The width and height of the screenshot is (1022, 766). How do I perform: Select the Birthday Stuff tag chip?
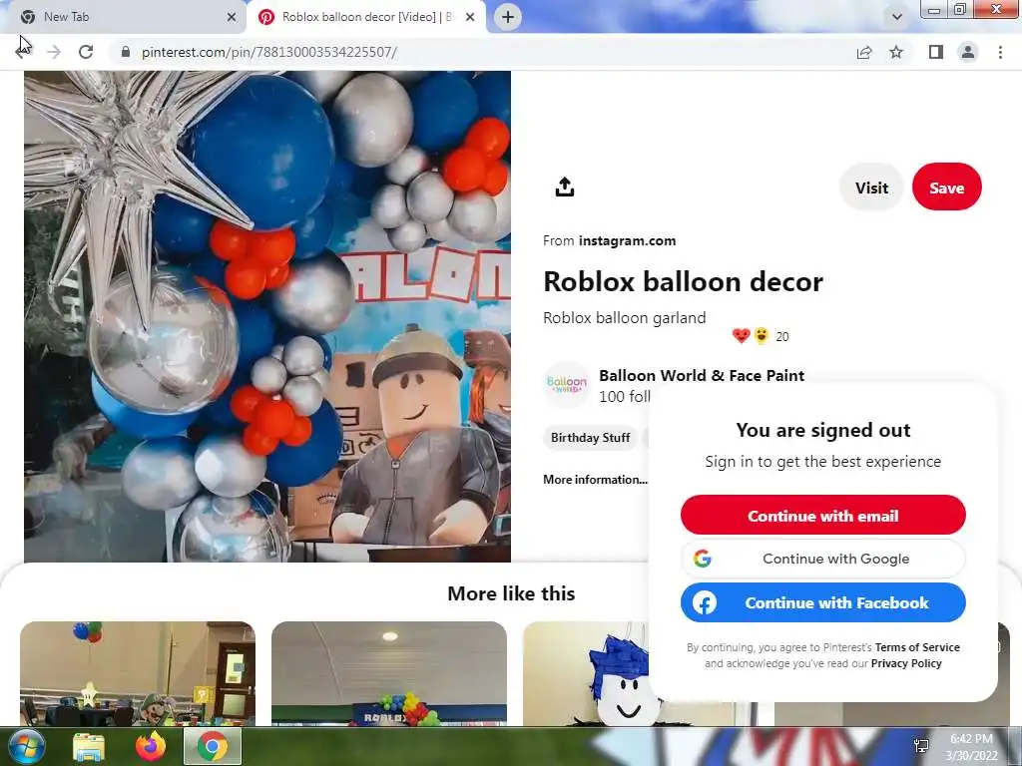591,438
